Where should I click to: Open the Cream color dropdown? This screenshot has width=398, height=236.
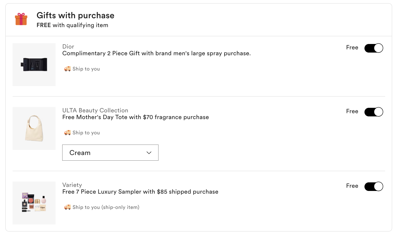(x=110, y=153)
